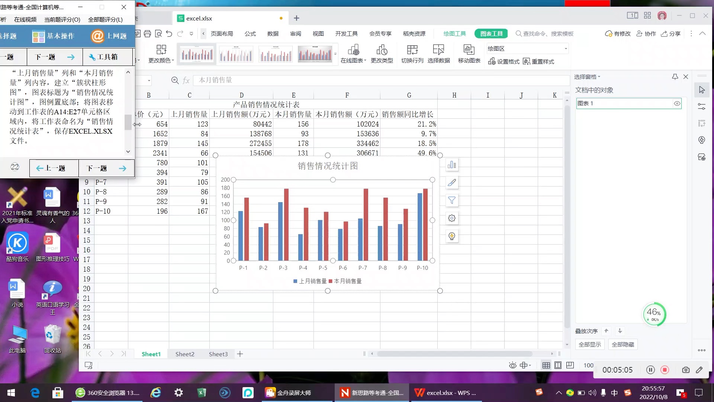
Task: Open the three-dot more menu in title bar
Action: click(x=691, y=33)
